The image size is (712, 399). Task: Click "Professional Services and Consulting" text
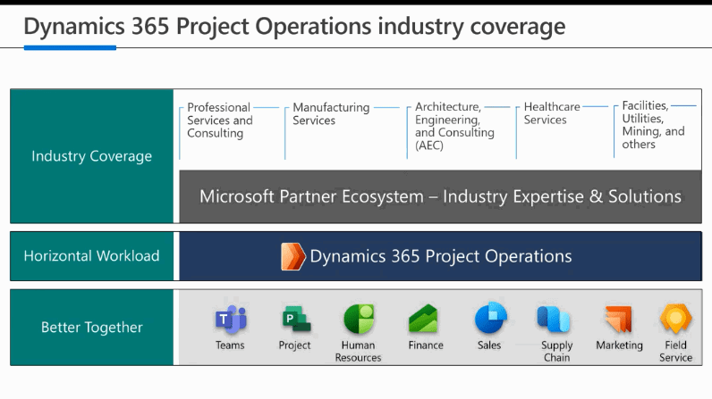tap(220, 121)
